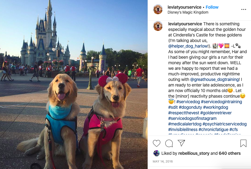The width and height of the screenshot is (251, 169).
Task: Open comments with the speech bubble icon
Action: coord(169,143)
